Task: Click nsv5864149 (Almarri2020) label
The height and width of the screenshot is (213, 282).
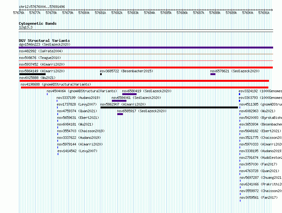Action: tap(42, 71)
